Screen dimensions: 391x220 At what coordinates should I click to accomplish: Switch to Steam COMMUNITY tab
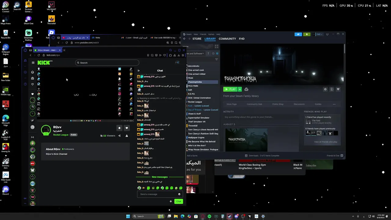click(x=227, y=39)
